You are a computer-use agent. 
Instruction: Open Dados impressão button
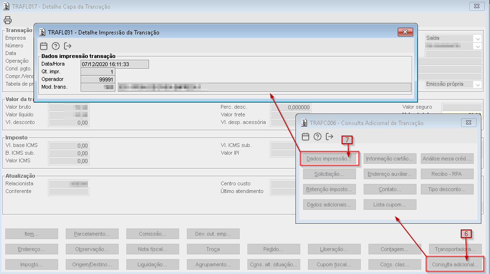pyautogui.click(x=330, y=159)
